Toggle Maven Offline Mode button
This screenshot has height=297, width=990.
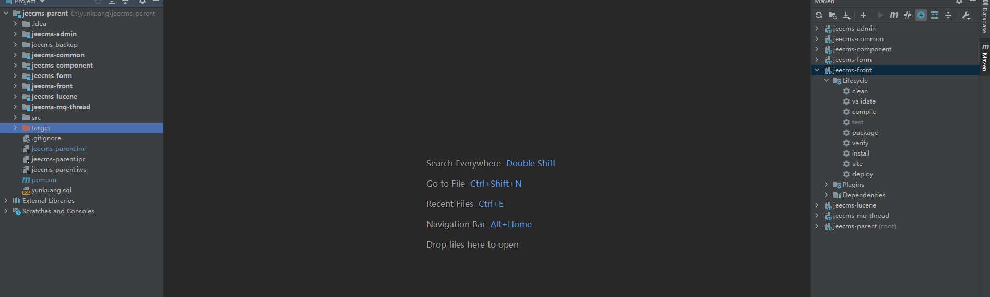tap(908, 16)
